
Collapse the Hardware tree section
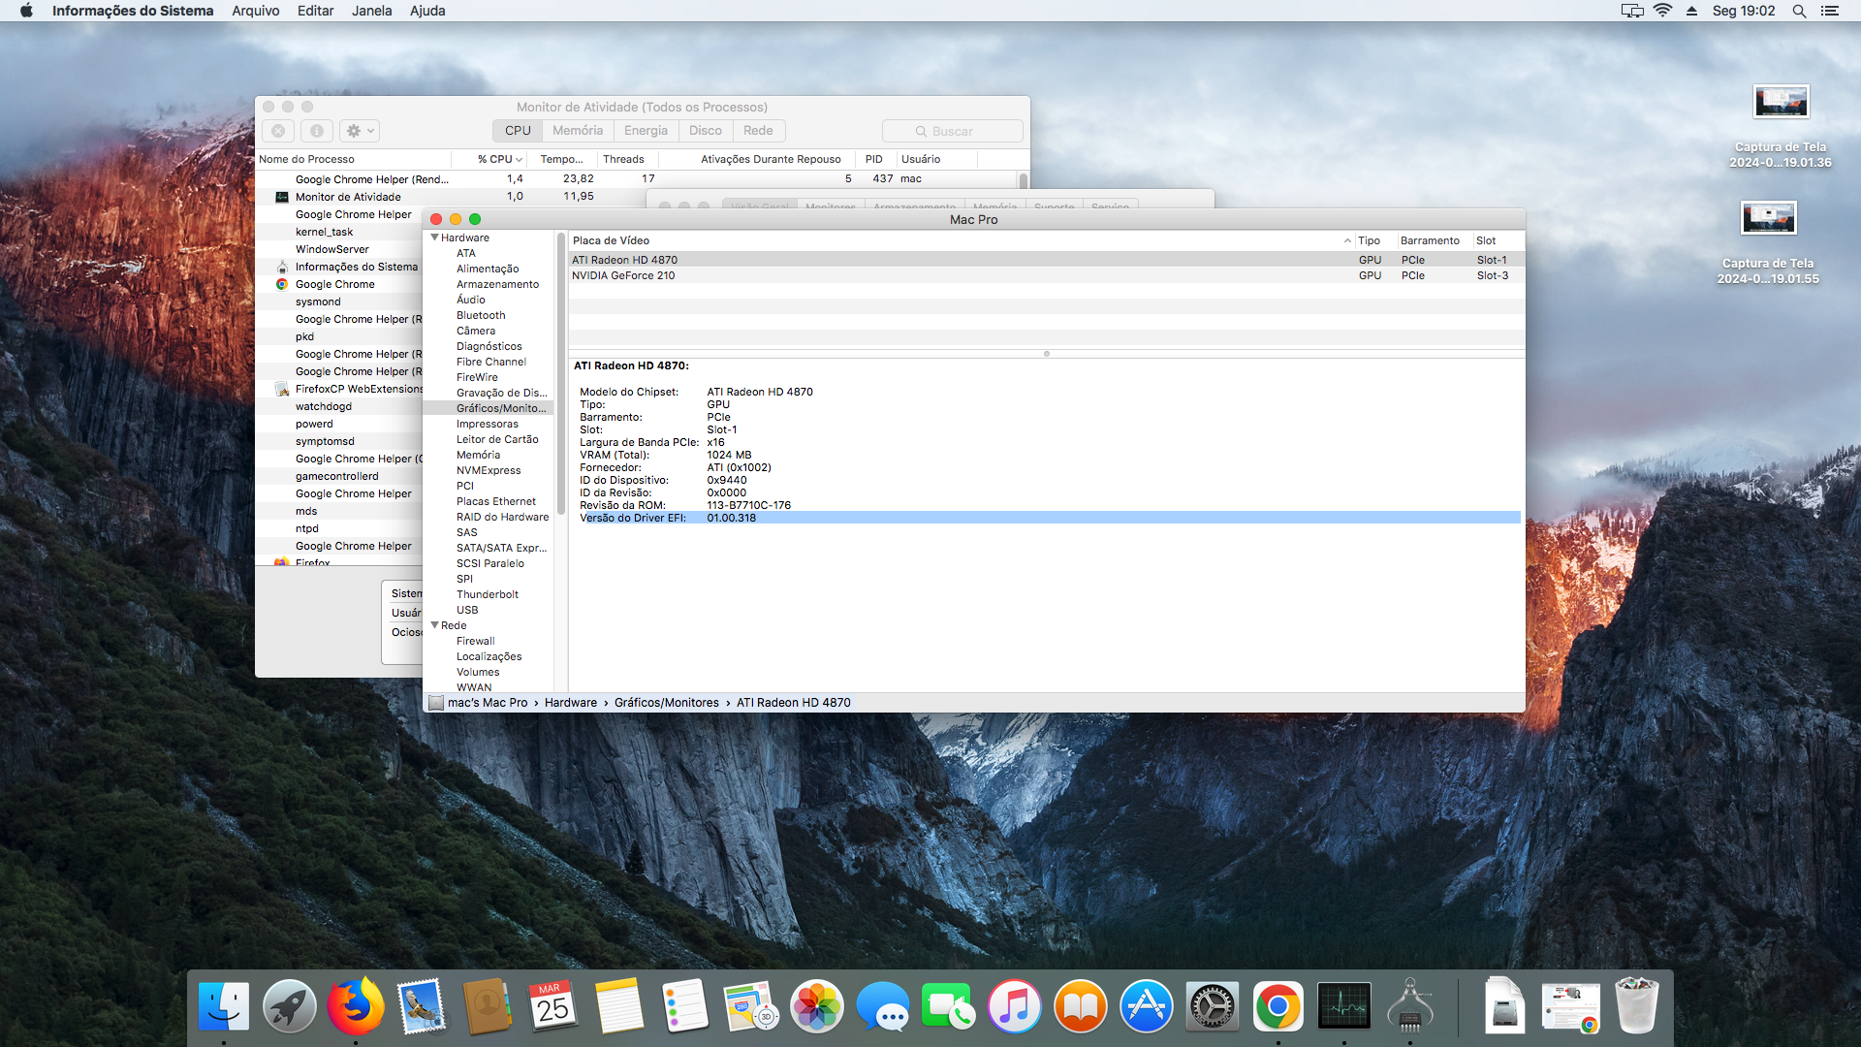click(x=435, y=238)
